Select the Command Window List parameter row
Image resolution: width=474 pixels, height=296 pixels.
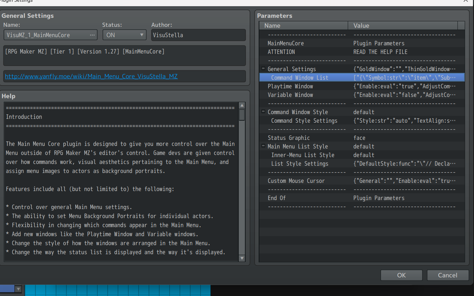362,78
